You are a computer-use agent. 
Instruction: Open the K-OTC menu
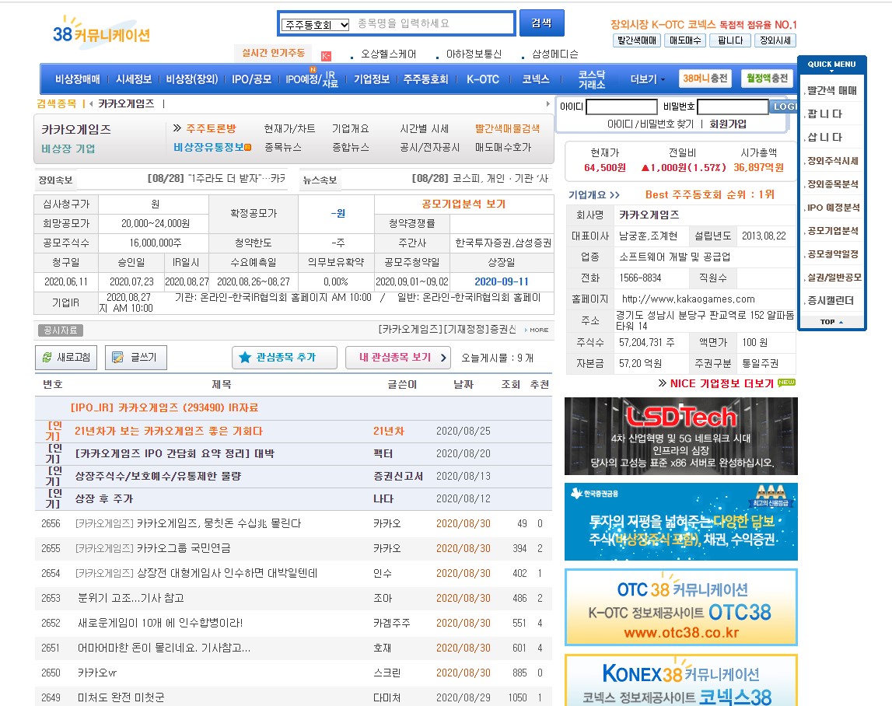(482, 79)
